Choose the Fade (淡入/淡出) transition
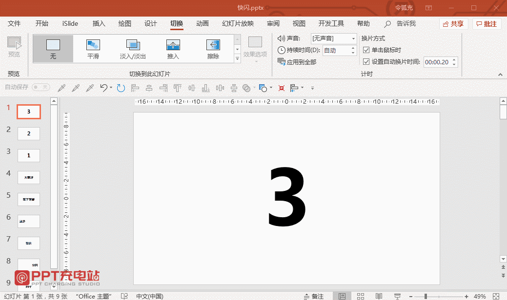 click(x=133, y=49)
